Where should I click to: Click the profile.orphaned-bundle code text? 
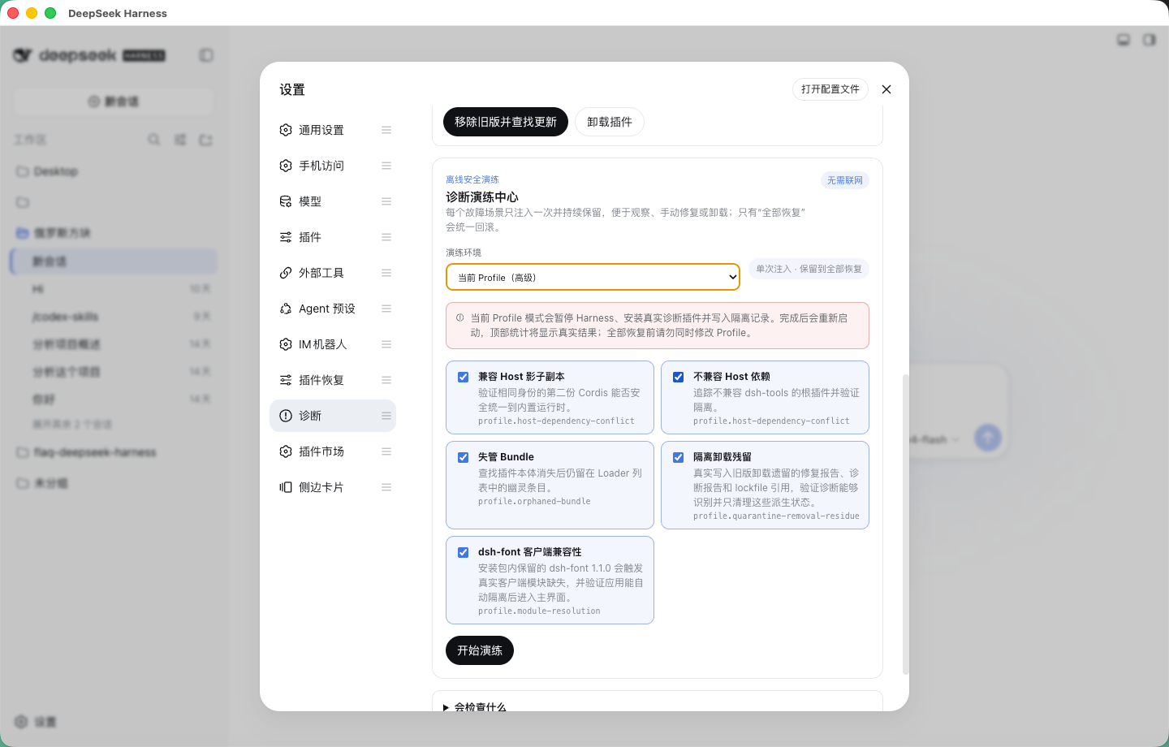534,502
